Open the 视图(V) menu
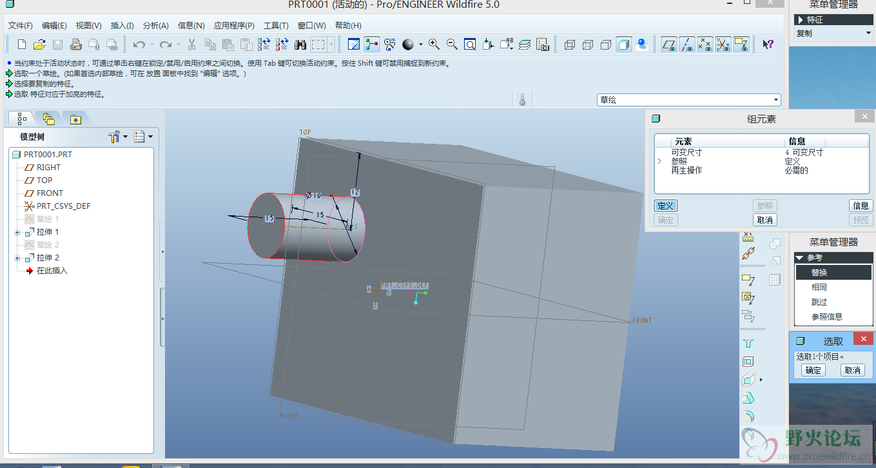The image size is (876, 468). click(x=88, y=26)
